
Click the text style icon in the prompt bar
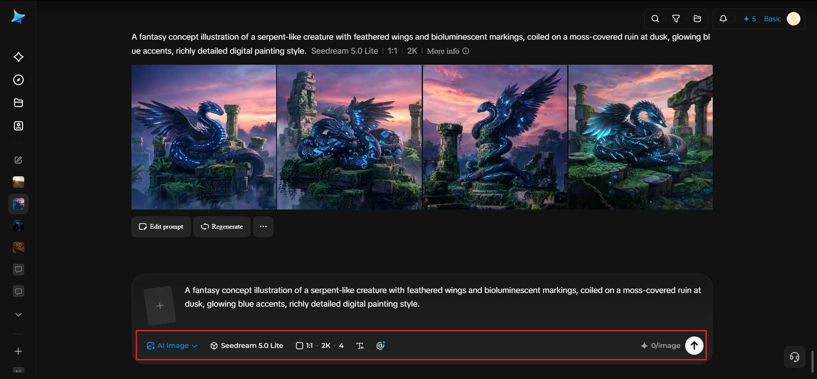[x=360, y=346]
